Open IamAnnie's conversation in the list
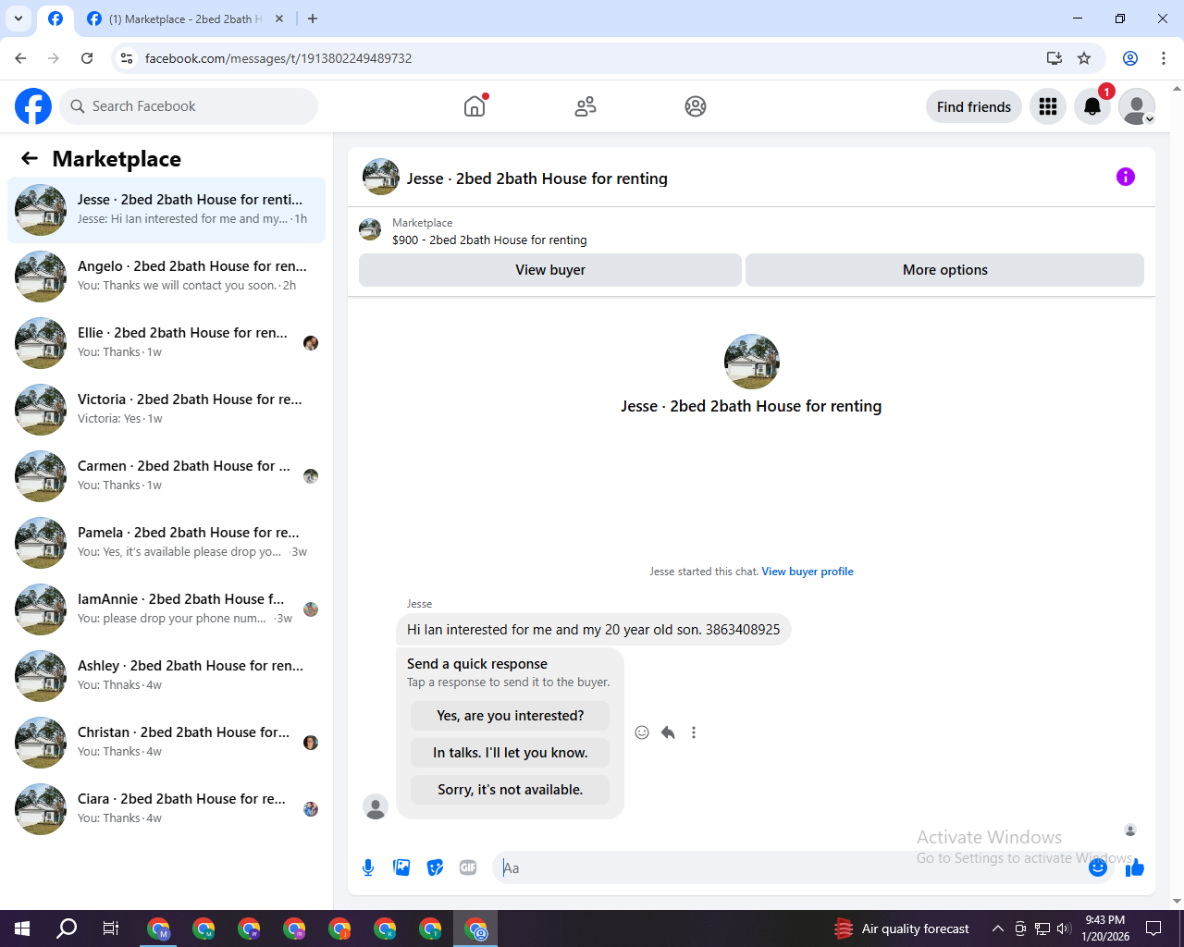Viewport: 1184px width, 947px height. (166, 609)
